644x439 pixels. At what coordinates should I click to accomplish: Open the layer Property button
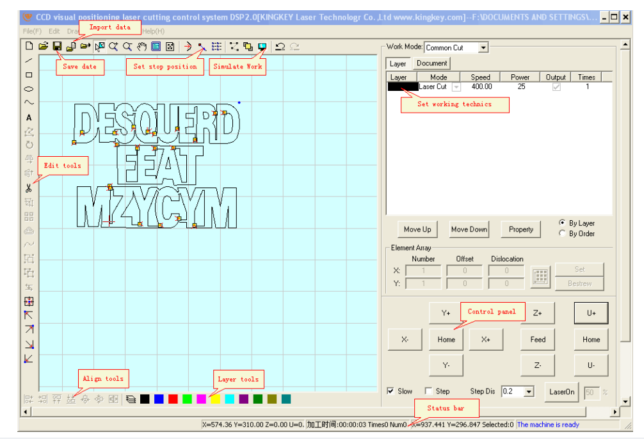[521, 229]
